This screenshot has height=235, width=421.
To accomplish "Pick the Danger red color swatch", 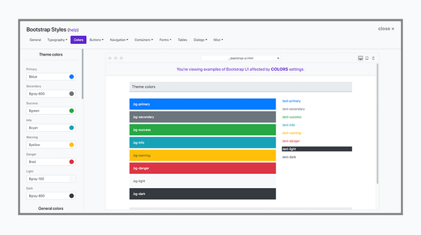I will [x=71, y=162].
